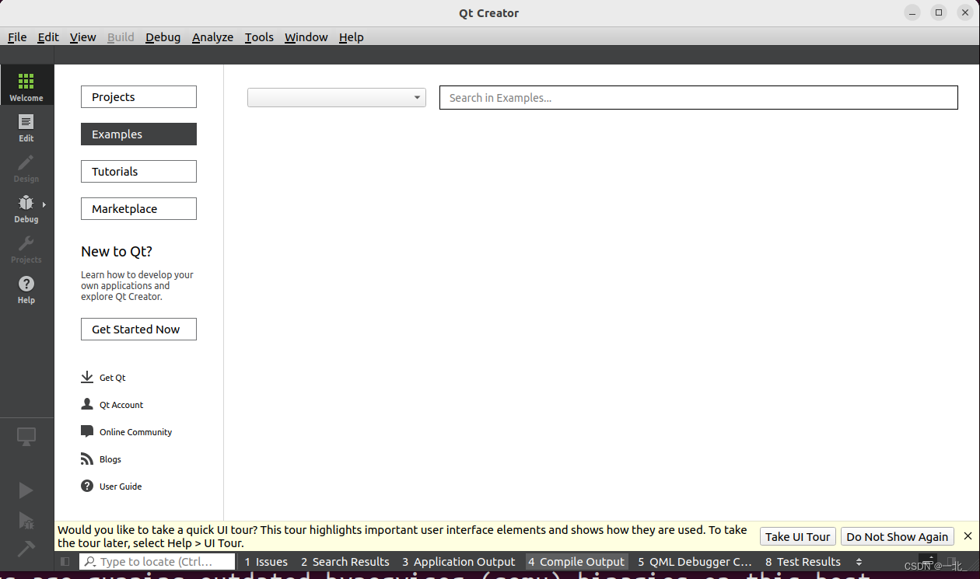Click the Online Community chat icon
Screen dimensions: 980x579
pyautogui.click(x=87, y=431)
